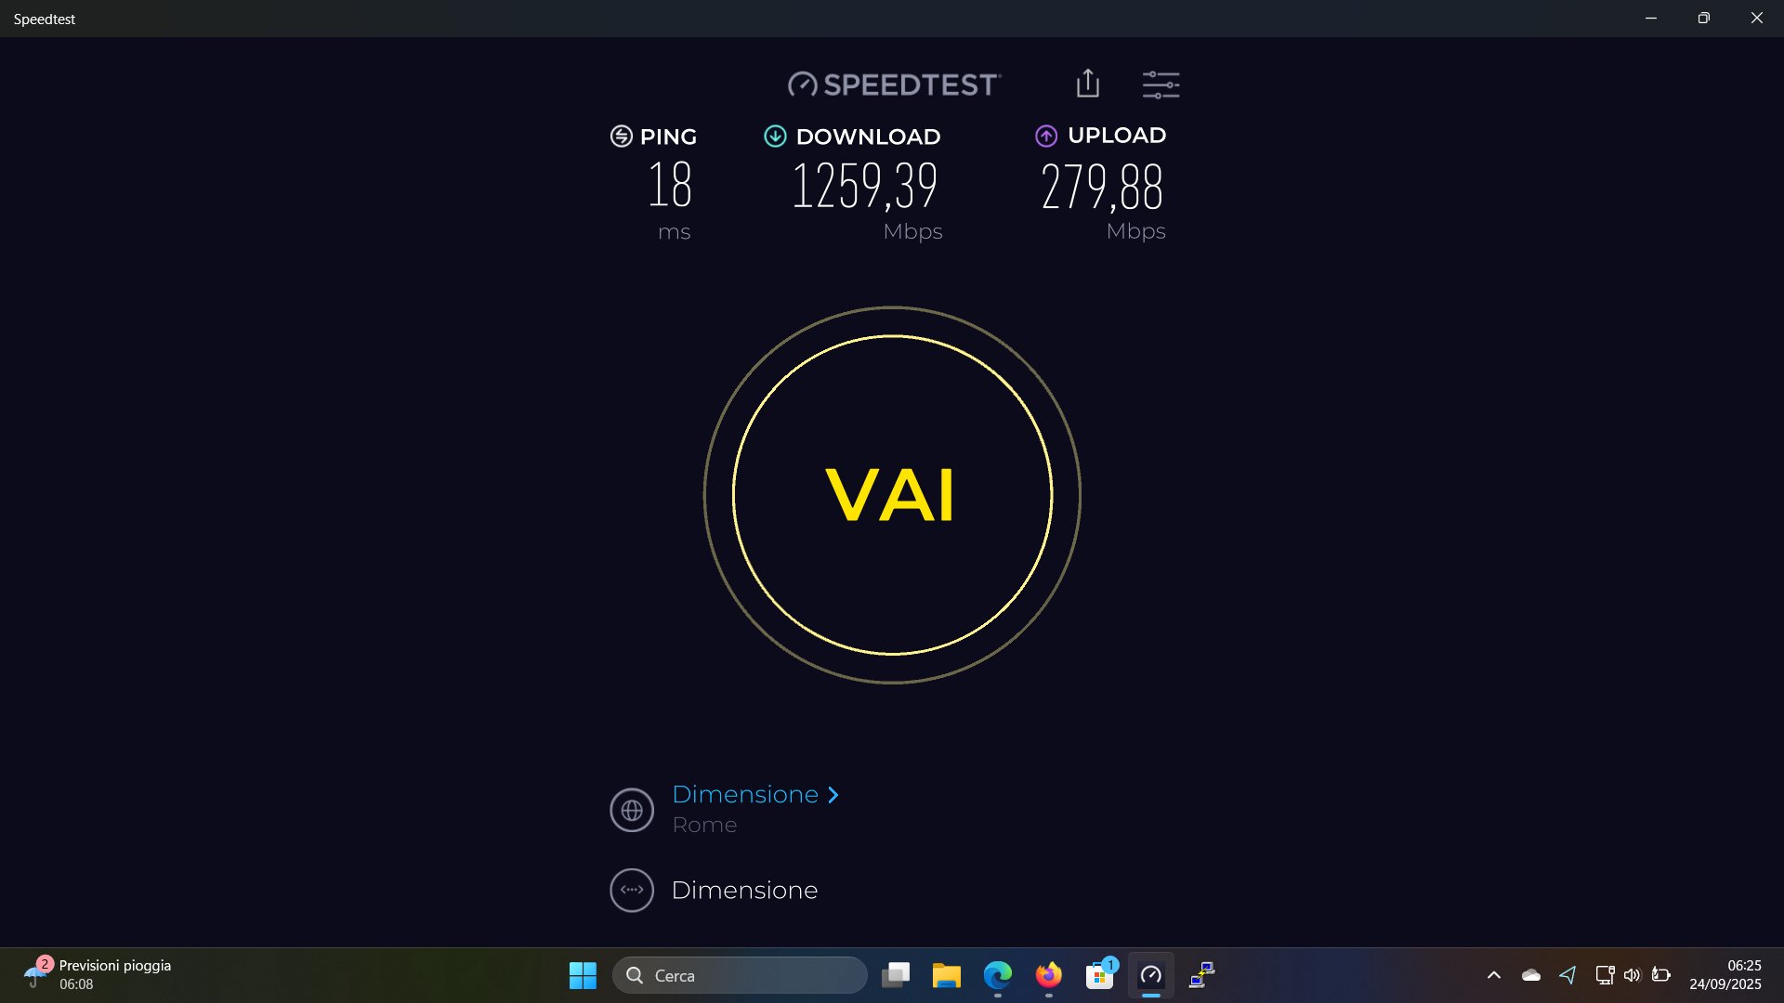The width and height of the screenshot is (1784, 1003).
Task: Open the Dimensione server selection link
Action: 745,795
